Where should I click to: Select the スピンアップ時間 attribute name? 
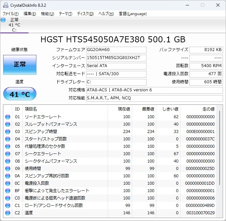[41, 132]
